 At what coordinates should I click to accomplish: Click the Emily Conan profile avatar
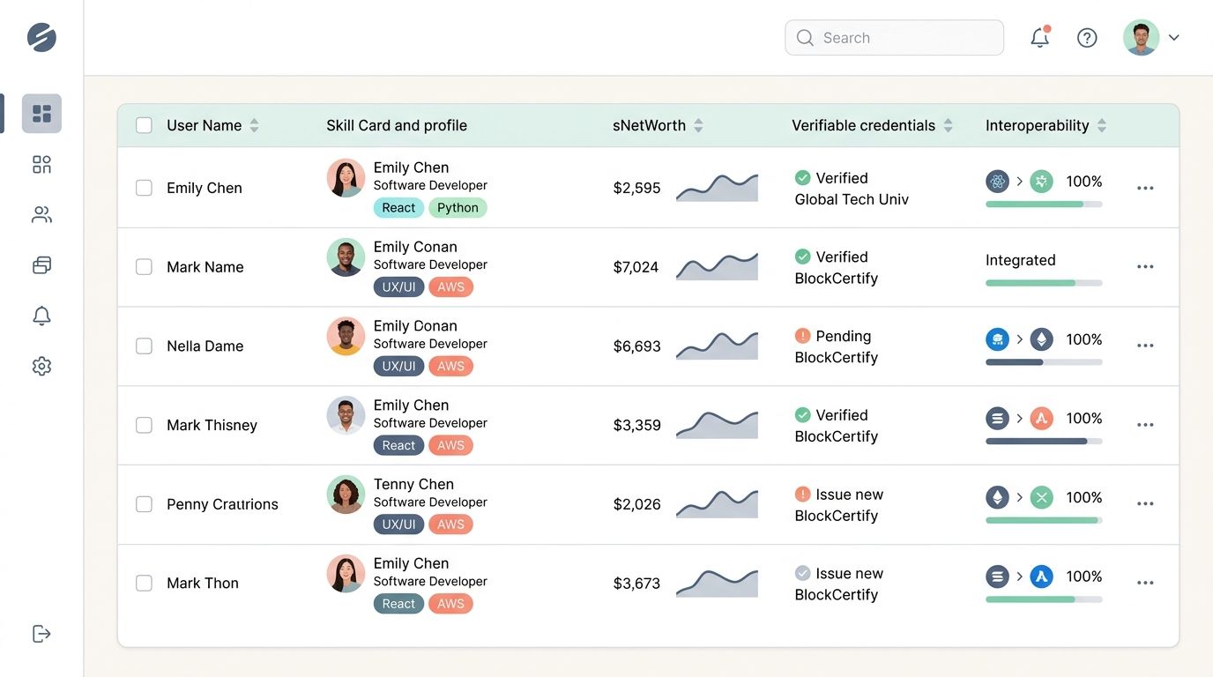coord(346,257)
